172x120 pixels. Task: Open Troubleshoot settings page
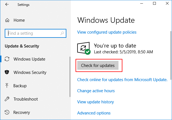(25, 99)
